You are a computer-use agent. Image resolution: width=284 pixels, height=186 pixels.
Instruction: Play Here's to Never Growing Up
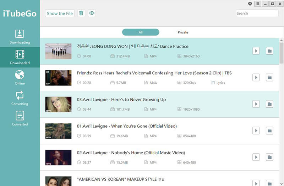(256, 104)
